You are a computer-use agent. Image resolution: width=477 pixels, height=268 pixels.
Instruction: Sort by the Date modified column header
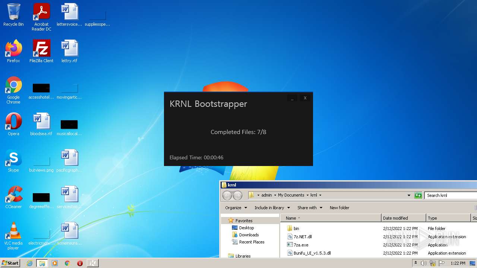point(404,218)
